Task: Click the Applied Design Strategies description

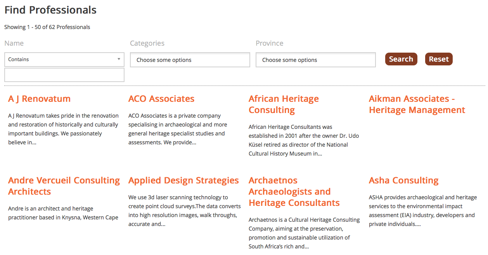Action: point(185,211)
